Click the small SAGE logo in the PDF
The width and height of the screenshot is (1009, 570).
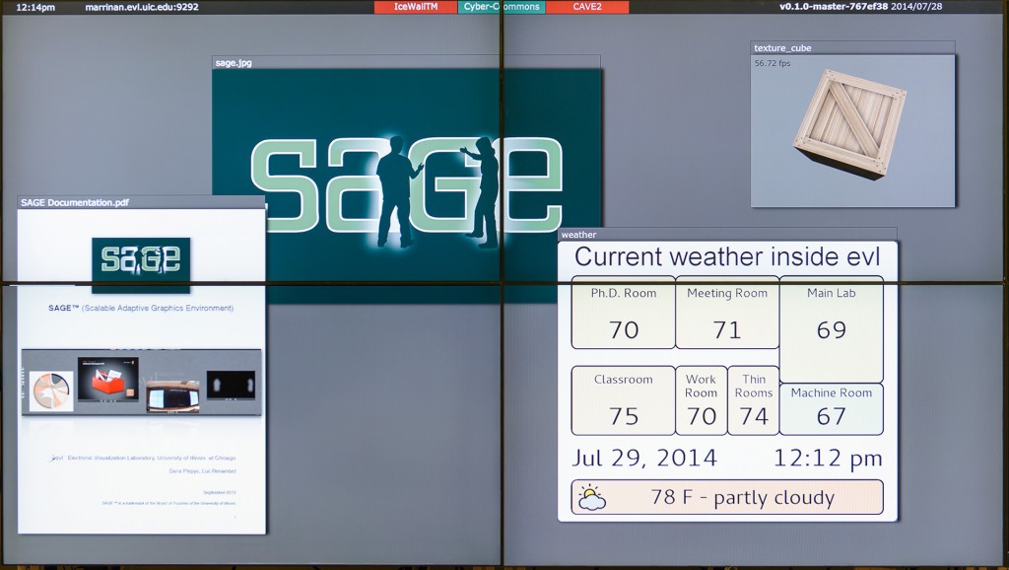point(141,264)
